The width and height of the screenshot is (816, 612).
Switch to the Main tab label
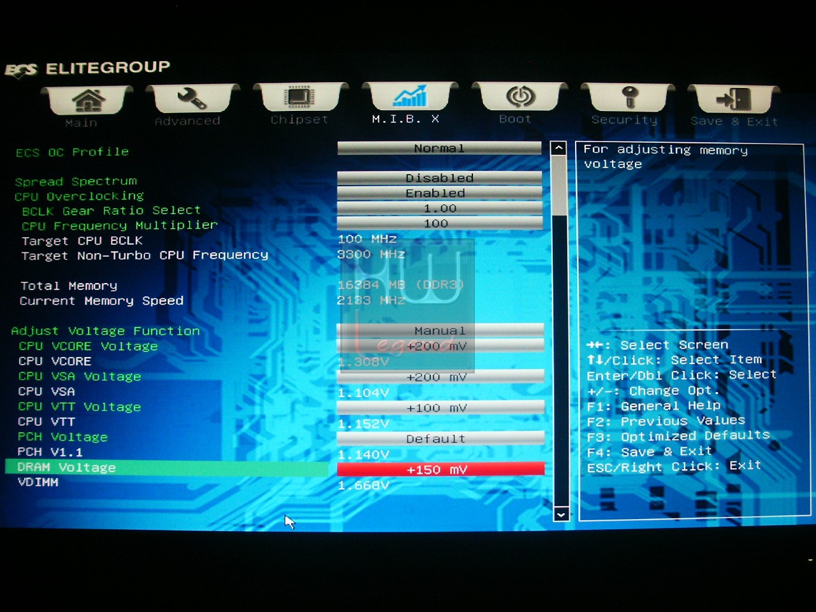click(81, 122)
